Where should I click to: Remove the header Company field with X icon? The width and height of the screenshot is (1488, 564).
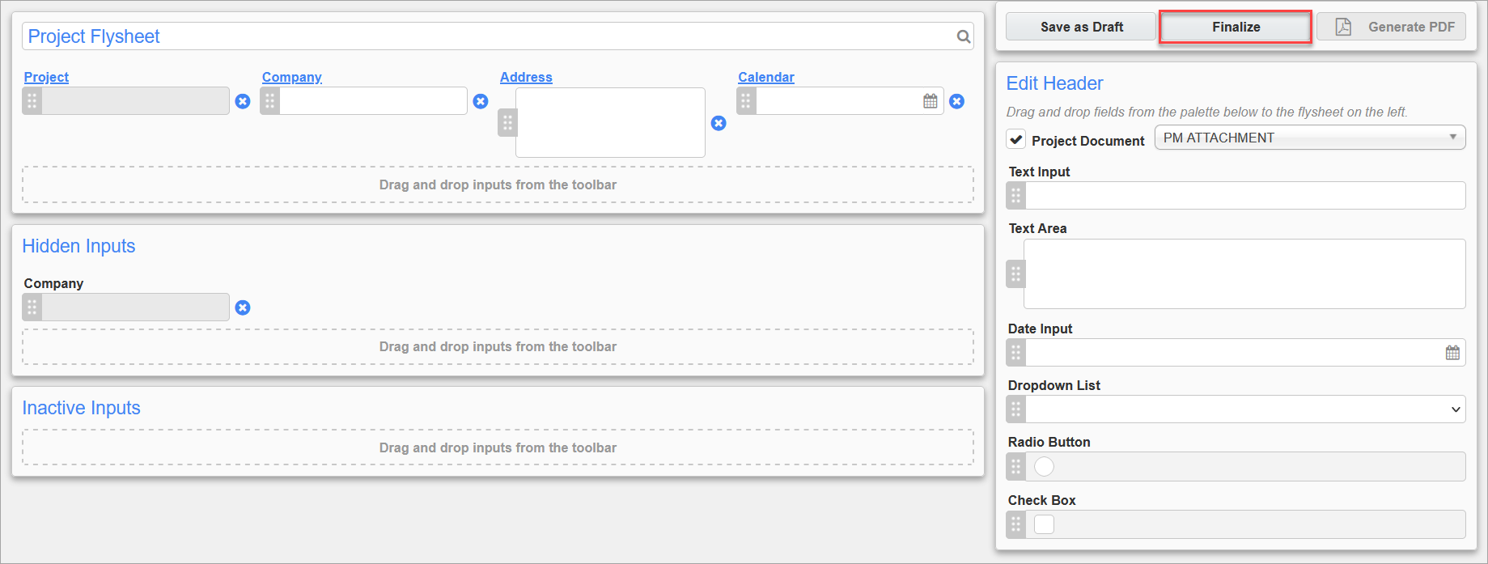481,101
